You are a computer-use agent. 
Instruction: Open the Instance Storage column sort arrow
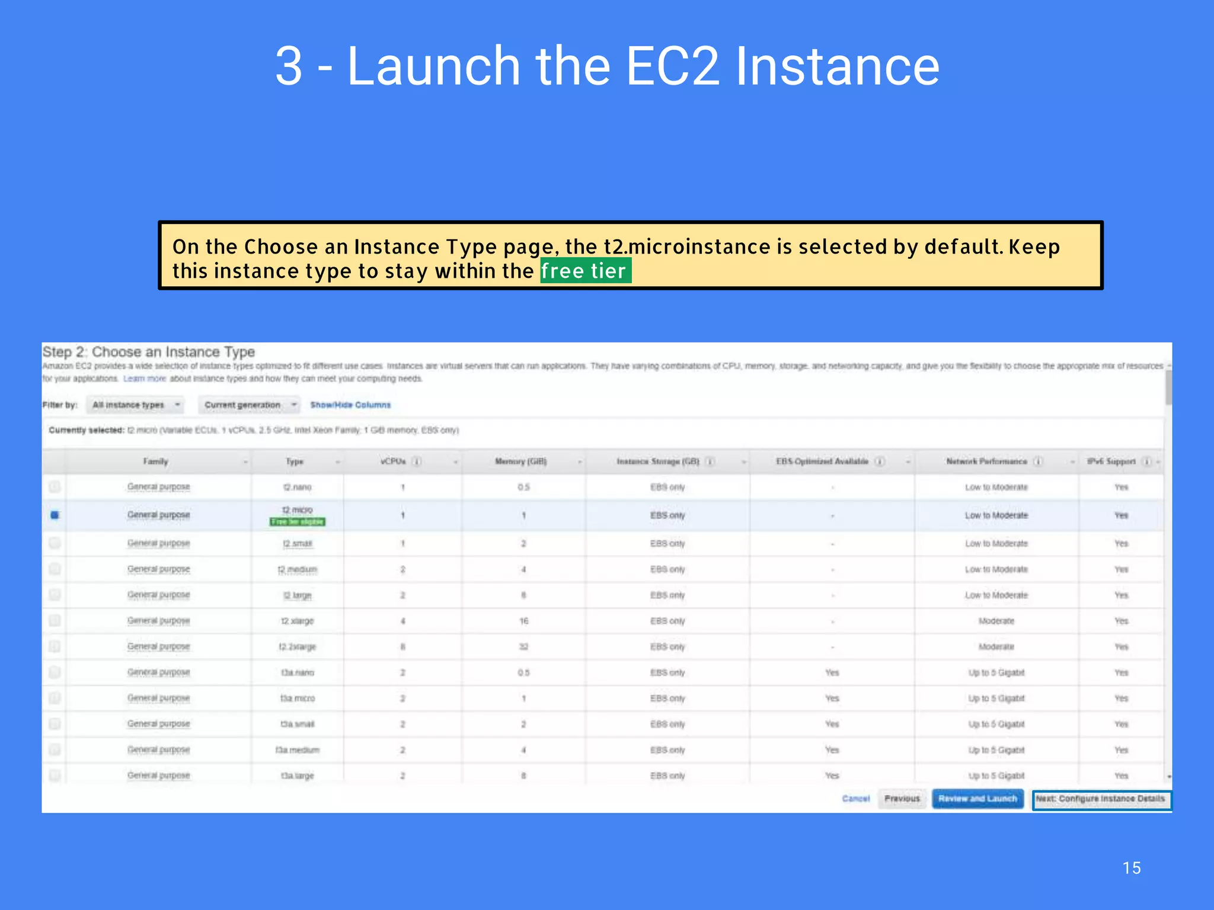[x=743, y=462]
